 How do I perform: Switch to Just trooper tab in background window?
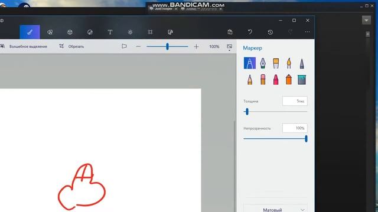[164, 9]
